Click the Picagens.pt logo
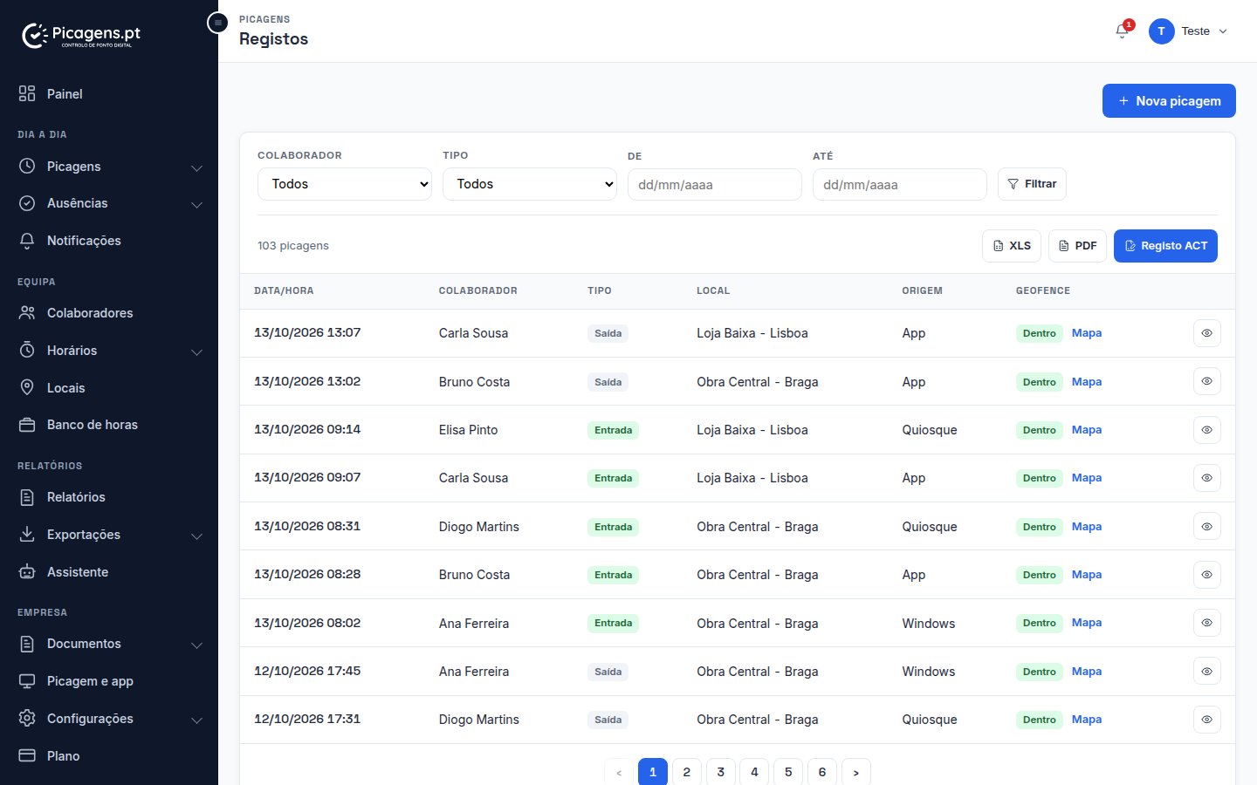Image resolution: width=1257 pixels, height=785 pixels. click(81, 35)
